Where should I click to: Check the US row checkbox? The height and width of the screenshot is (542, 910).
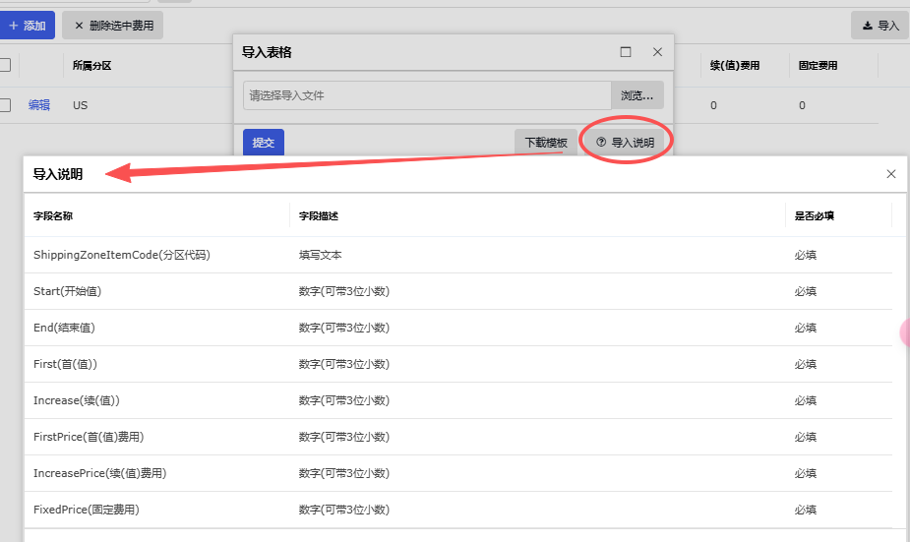(x=5, y=105)
